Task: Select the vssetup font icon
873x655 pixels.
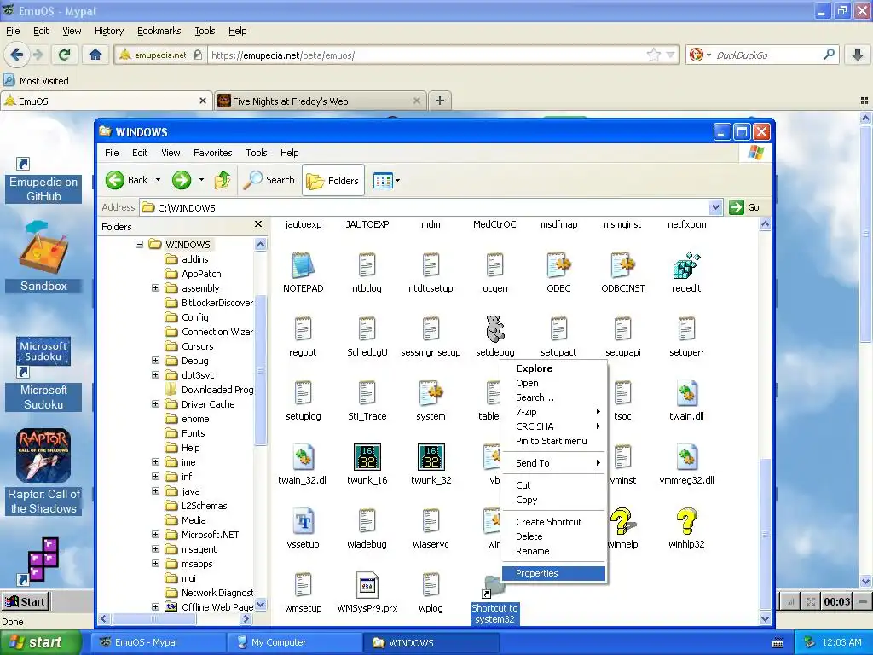Action: [303, 521]
